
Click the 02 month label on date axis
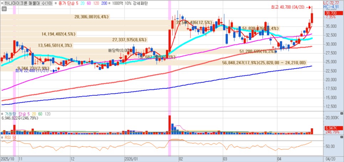(181, 159)
